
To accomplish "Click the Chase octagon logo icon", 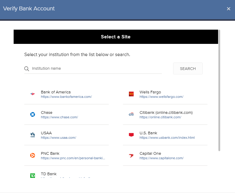I will click(x=33, y=114).
